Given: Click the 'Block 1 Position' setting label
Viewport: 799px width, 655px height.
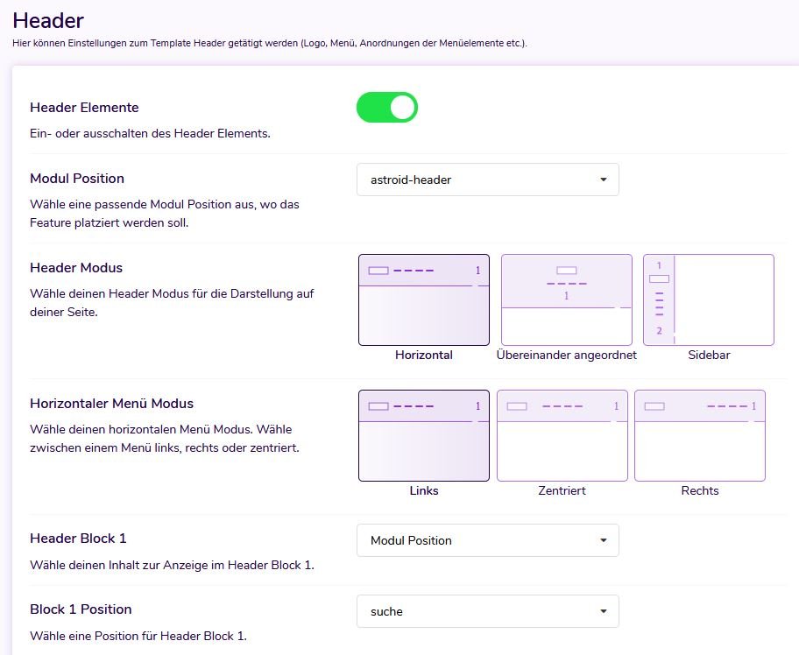Looking at the screenshot, I should pyautogui.click(x=81, y=609).
